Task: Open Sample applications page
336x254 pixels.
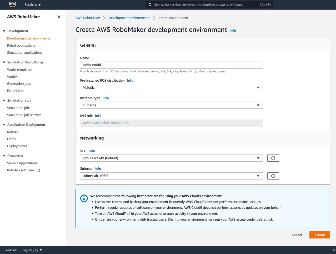Action: point(22,163)
